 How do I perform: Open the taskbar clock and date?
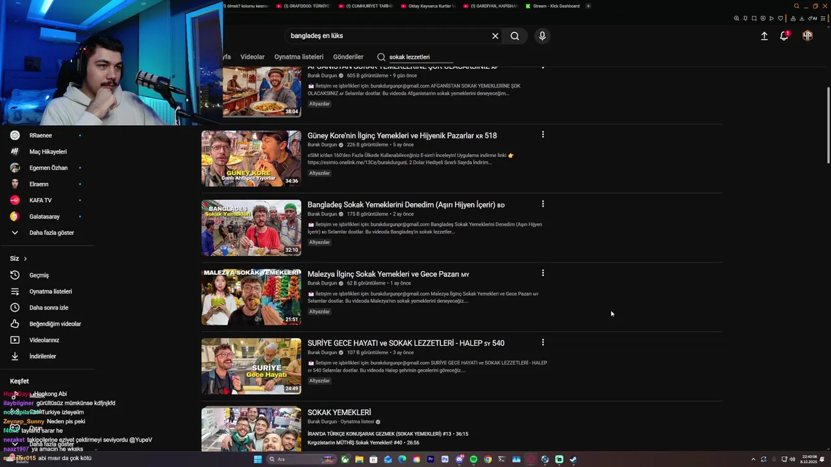[x=810, y=459]
